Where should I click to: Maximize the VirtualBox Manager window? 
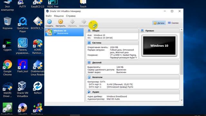[172, 11]
